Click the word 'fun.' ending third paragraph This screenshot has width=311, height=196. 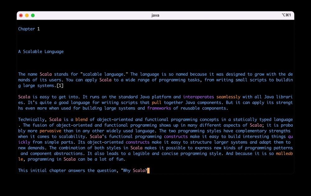click(121, 159)
